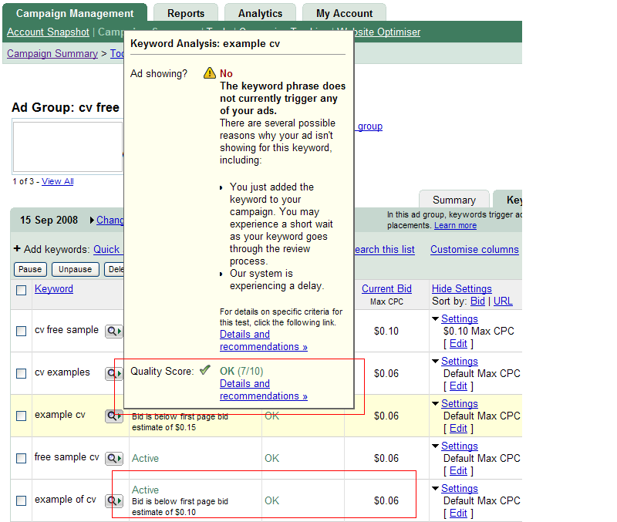
Task: Select the Summary tab
Action: pos(454,200)
